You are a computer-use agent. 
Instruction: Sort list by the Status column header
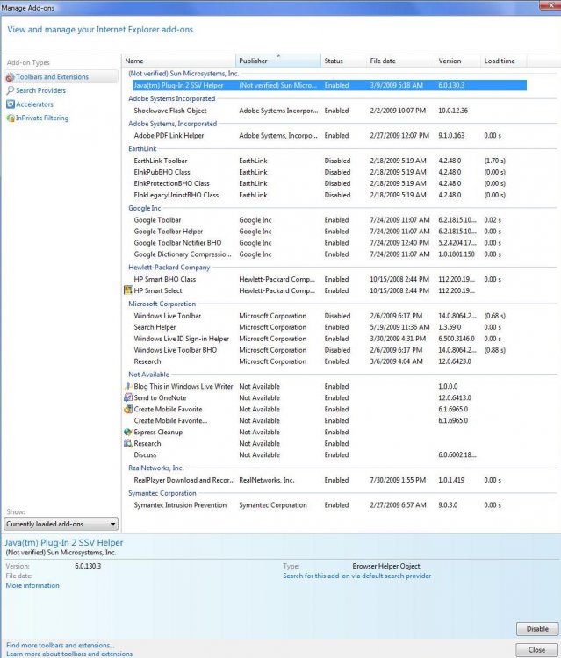(343, 61)
